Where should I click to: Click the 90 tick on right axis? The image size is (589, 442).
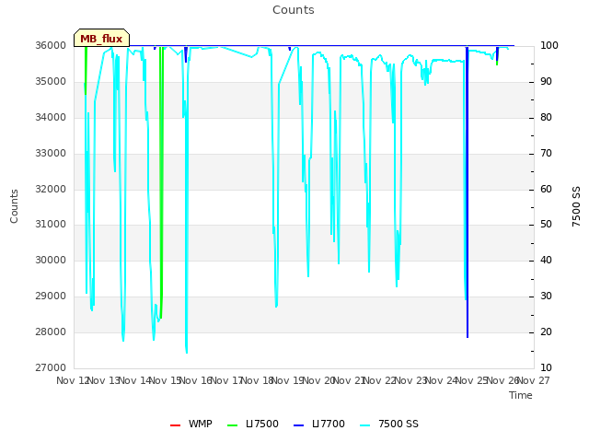tap(546, 82)
